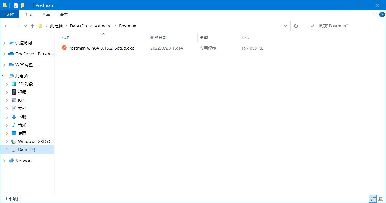Select 快速访问 in the navigation pane
Viewport: 386px width, 203px height.
(x=24, y=43)
